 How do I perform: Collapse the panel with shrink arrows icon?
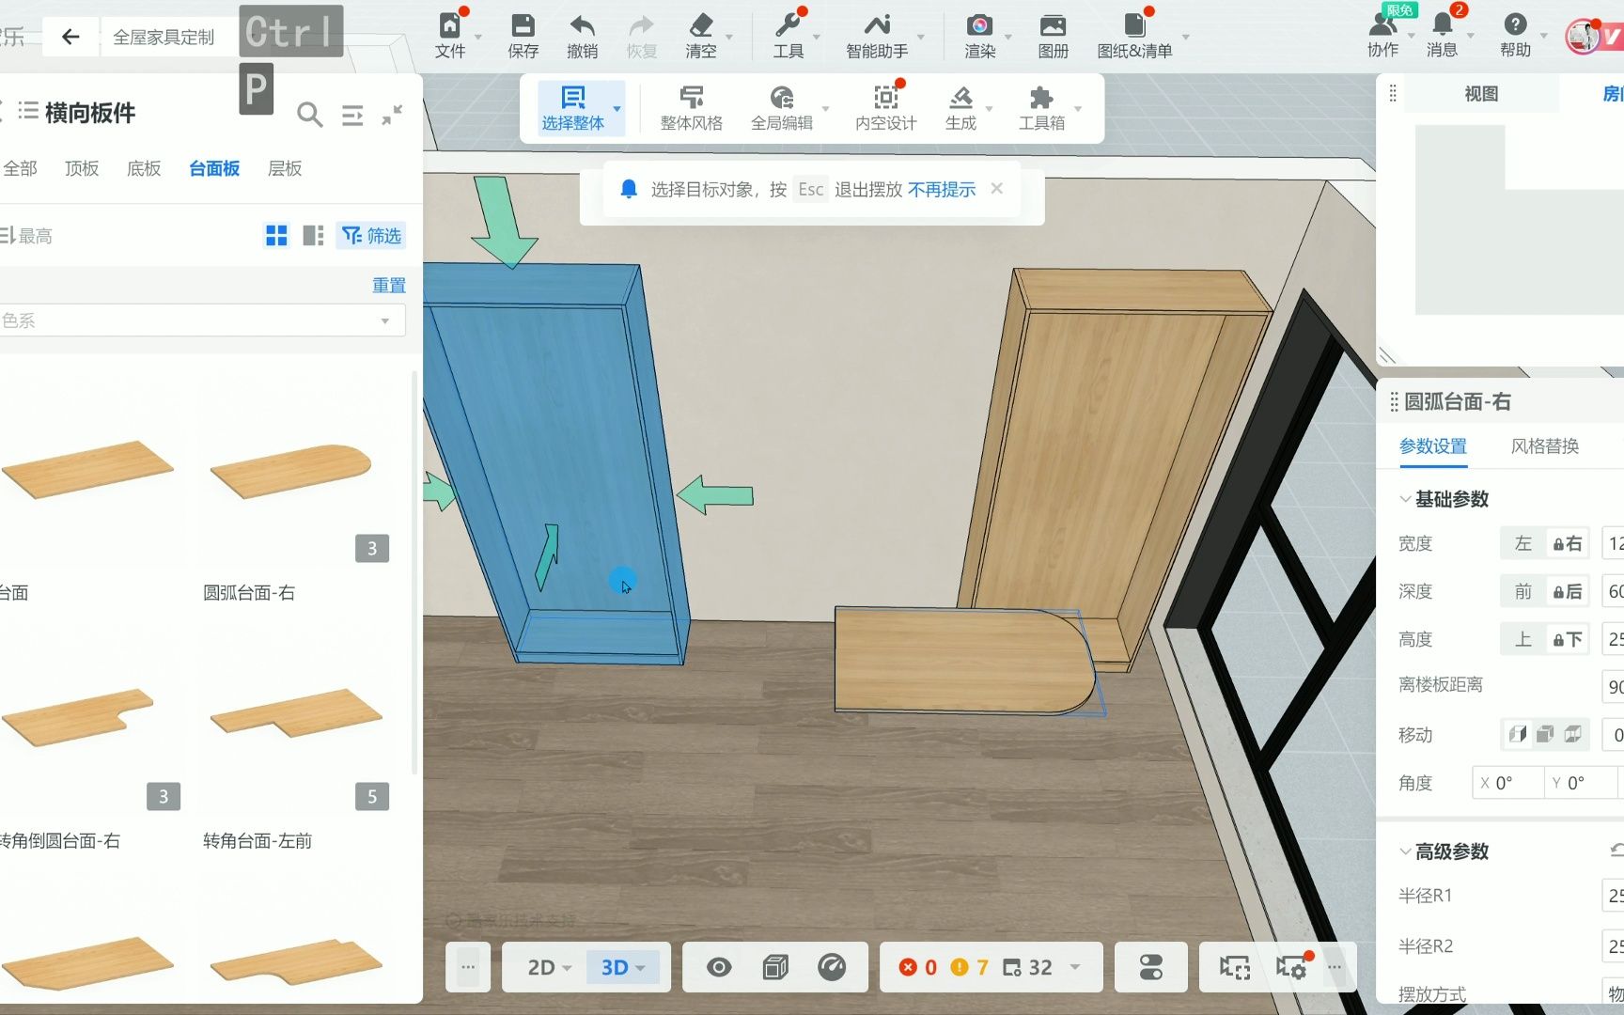pos(392,115)
